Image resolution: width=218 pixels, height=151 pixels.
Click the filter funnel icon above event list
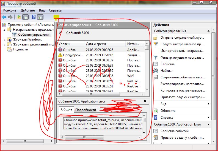(x=60, y=33)
